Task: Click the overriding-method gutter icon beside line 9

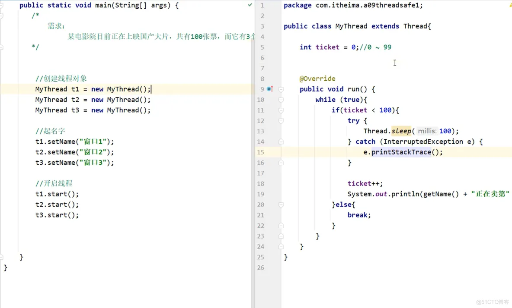Action: pyautogui.click(x=272, y=89)
